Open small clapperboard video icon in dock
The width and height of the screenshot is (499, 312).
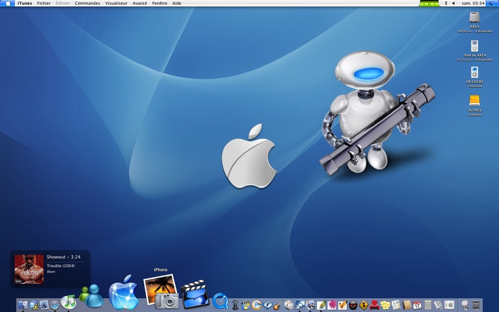(x=246, y=305)
